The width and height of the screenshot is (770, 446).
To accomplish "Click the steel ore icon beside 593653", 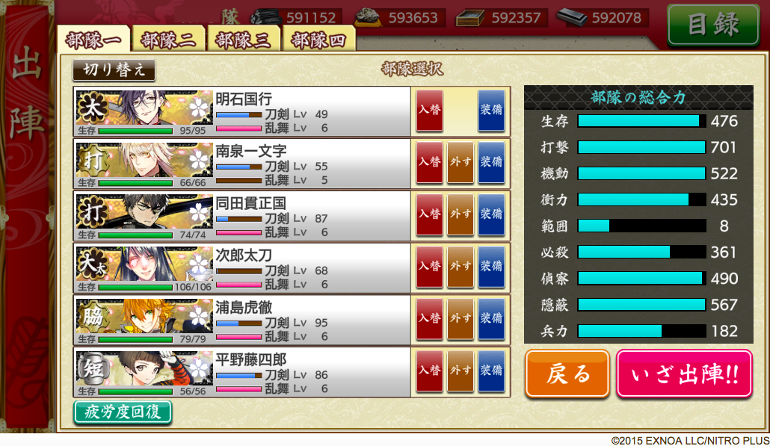I will coord(369,17).
